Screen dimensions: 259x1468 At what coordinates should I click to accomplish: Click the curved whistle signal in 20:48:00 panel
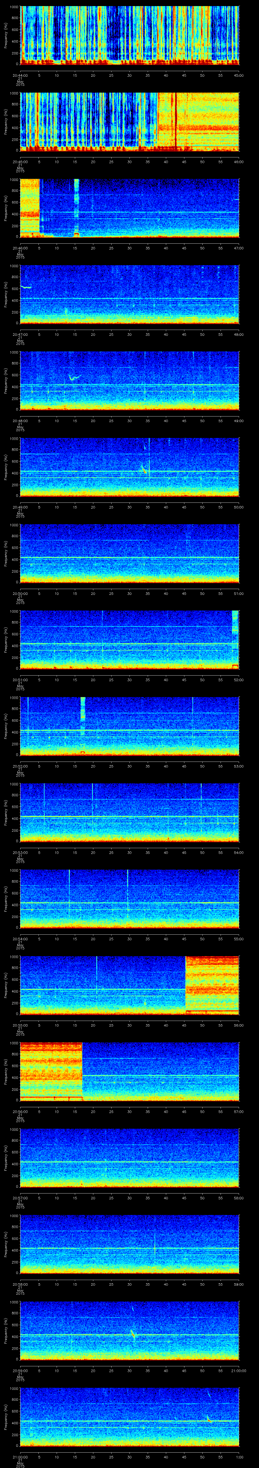click(x=74, y=377)
